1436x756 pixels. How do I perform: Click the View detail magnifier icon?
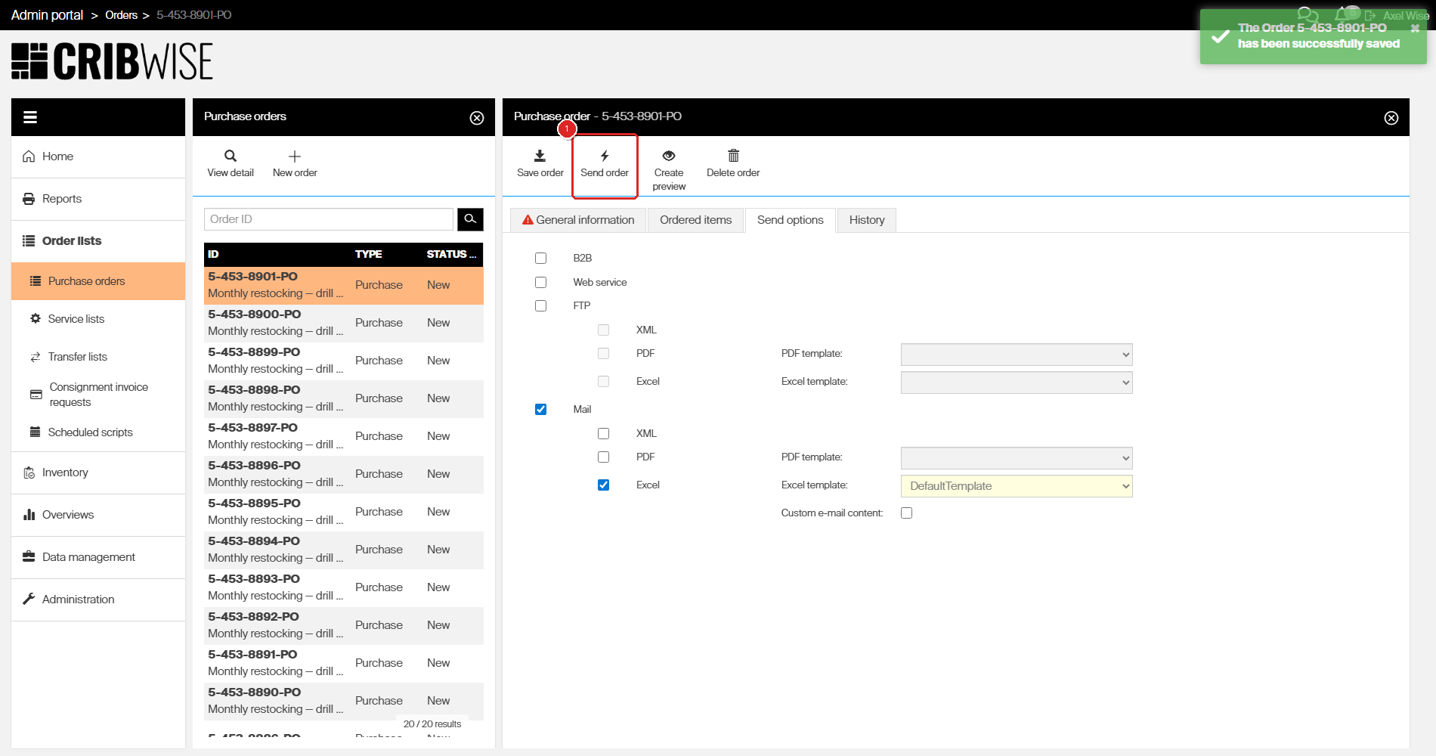coord(231,156)
